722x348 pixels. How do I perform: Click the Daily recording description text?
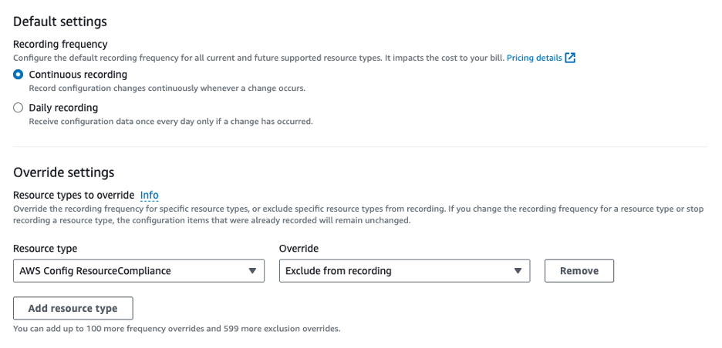pyautogui.click(x=170, y=121)
